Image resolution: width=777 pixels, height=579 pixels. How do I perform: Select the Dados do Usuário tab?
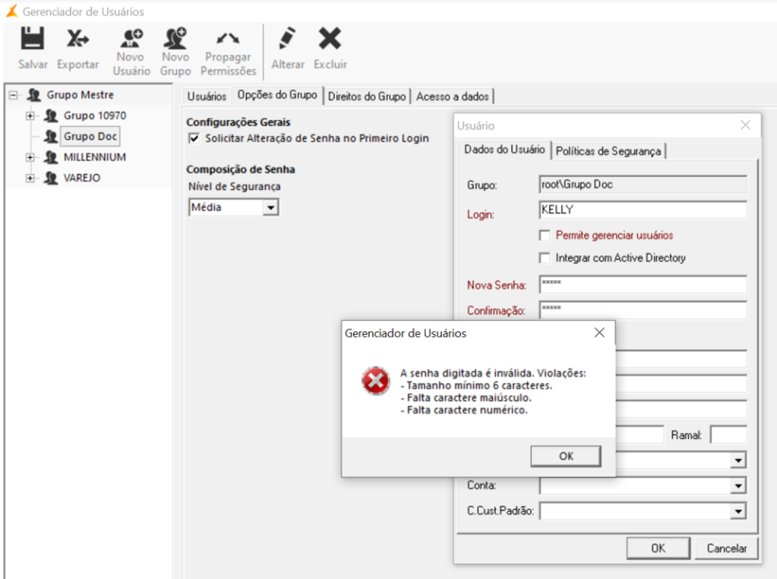point(504,149)
